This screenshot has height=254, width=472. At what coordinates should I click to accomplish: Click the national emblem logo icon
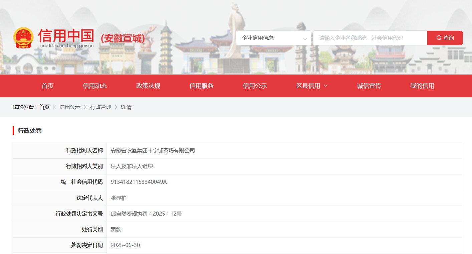23,38
